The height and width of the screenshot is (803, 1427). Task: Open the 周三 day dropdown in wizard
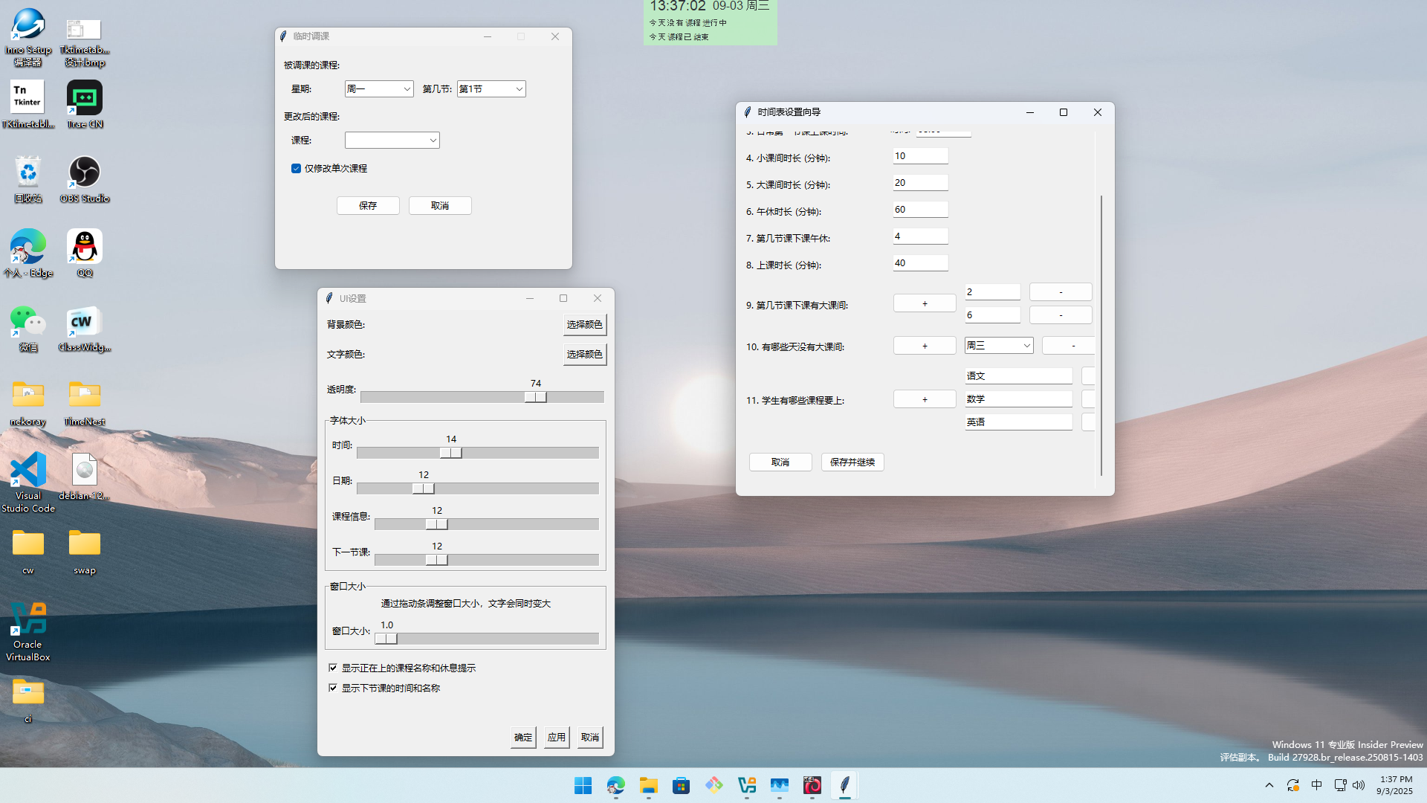999,346
